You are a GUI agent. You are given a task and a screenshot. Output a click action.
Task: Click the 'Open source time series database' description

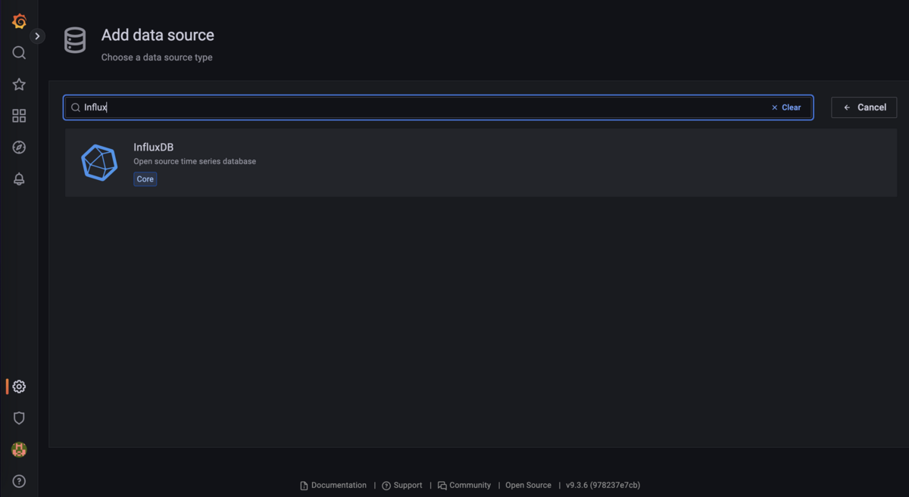point(195,161)
